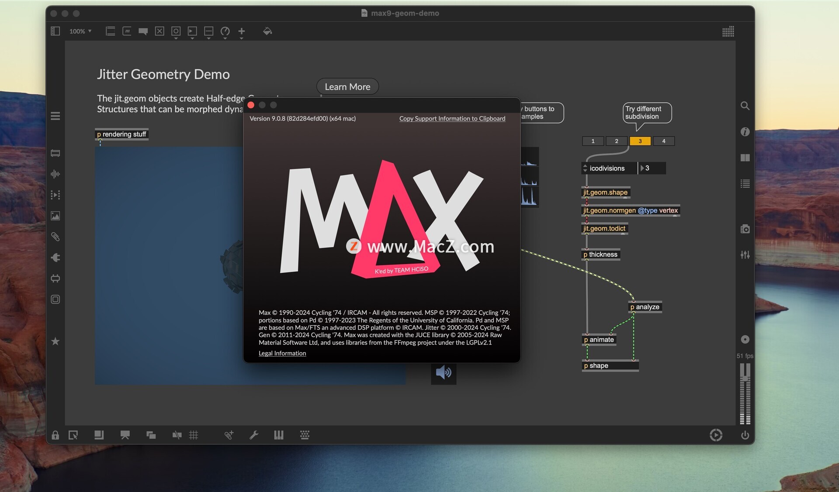
Task: Click the record circle in right sidebar
Action: point(745,339)
